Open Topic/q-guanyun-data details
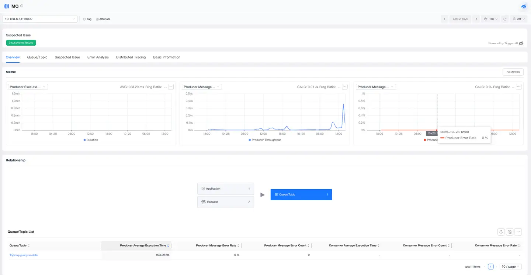Screen dimensions: 531x275 (23, 255)
